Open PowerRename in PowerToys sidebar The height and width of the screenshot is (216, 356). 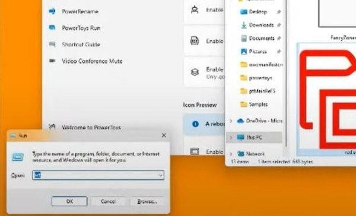tap(80, 11)
